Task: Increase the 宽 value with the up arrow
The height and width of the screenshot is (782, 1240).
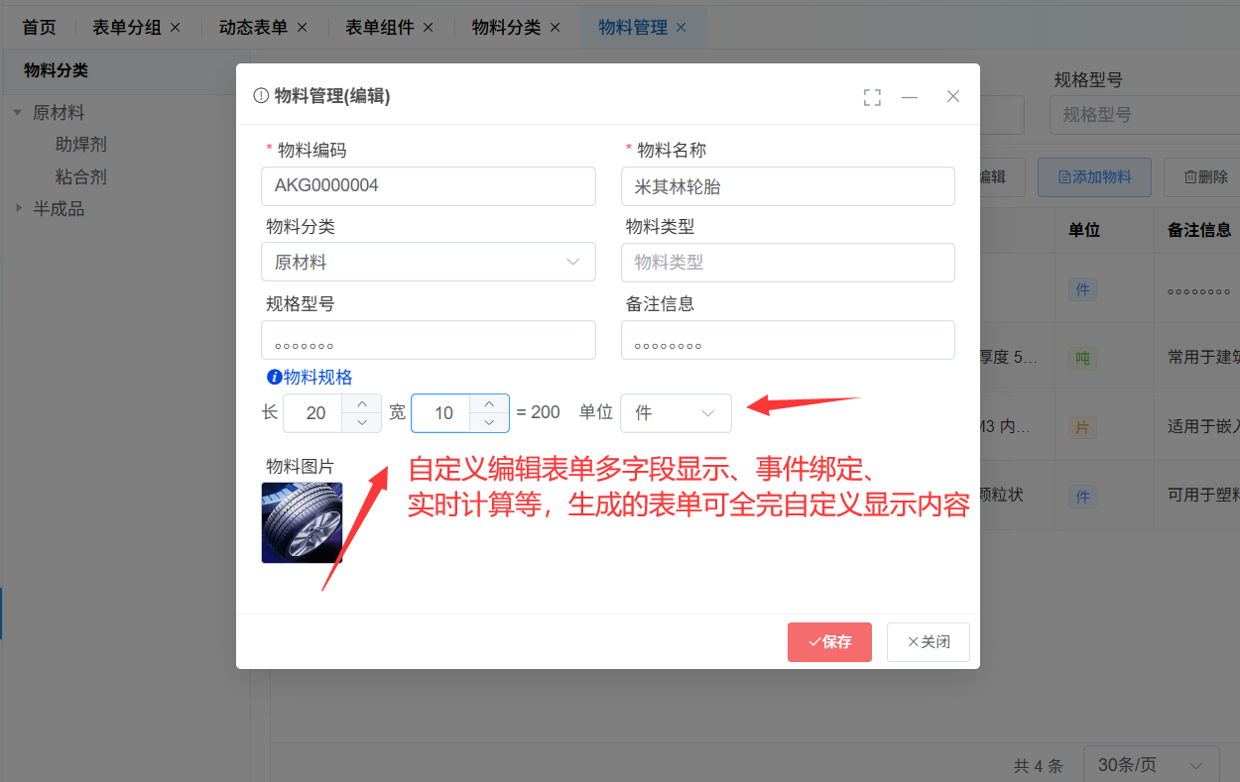Action: 489,403
